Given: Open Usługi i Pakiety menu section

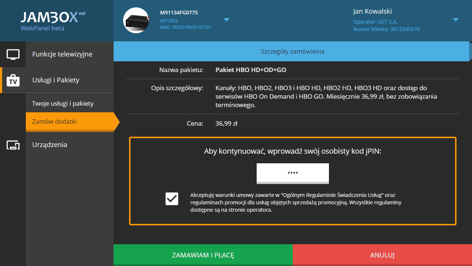Looking at the screenshot, I should point(56,80).
